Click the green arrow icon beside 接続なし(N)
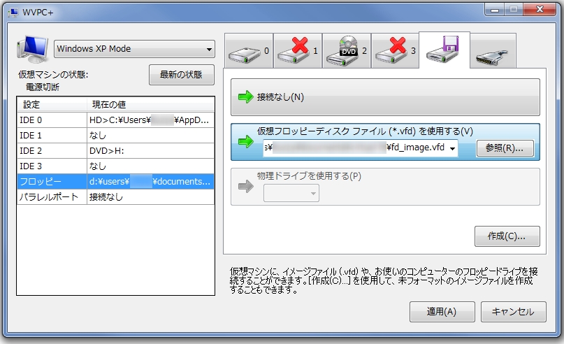Image resolution: width=564 pixels, height=344 pixels. pyautogui.click(x=246, y=96)
